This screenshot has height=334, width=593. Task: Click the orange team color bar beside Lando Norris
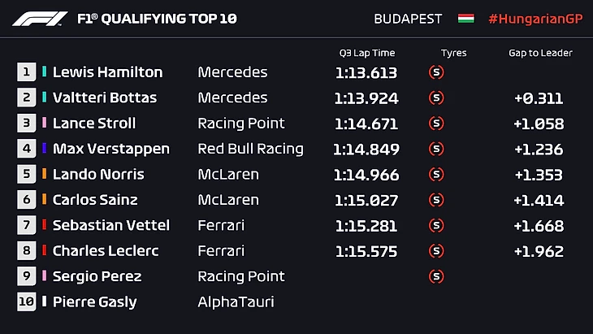(45, 175)
